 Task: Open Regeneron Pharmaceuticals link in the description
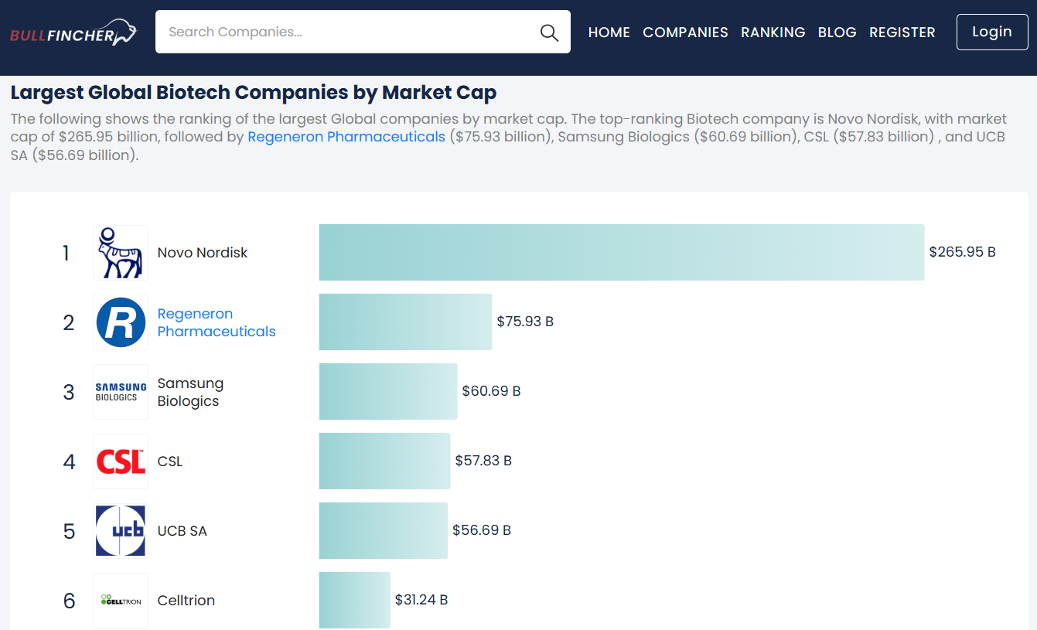click(x=346, y=137)
